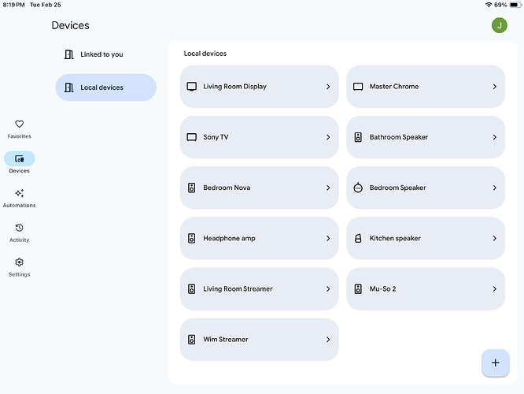Go to Settings label in sidebar
The width and height of the screenshot is (524, 394).
tap(20, 274)
